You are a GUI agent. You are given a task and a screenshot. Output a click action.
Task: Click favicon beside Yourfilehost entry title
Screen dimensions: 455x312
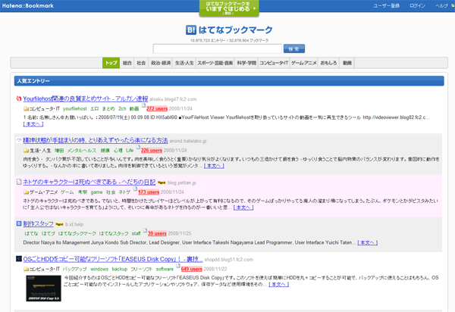(x=19, y=98)
